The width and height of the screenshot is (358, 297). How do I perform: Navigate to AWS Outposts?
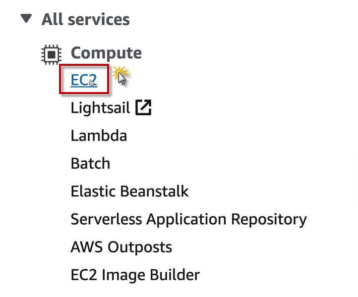[x=121, y=247]
